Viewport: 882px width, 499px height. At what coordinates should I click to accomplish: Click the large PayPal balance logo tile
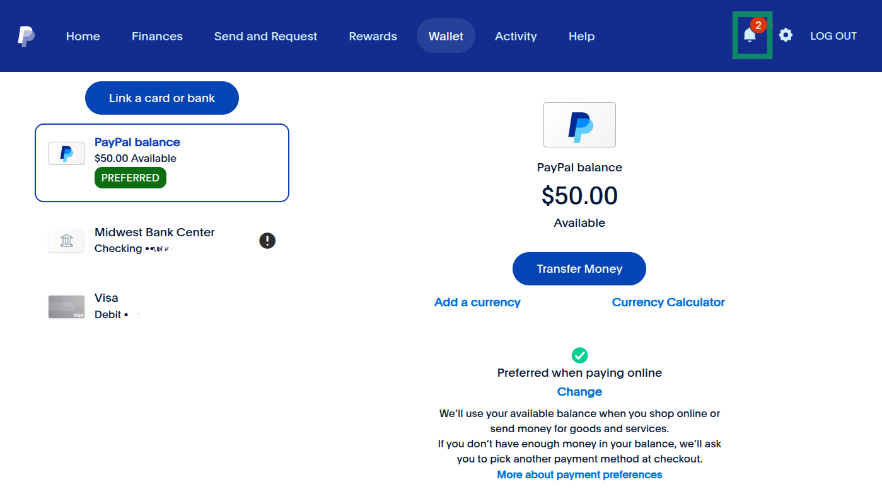579,125
